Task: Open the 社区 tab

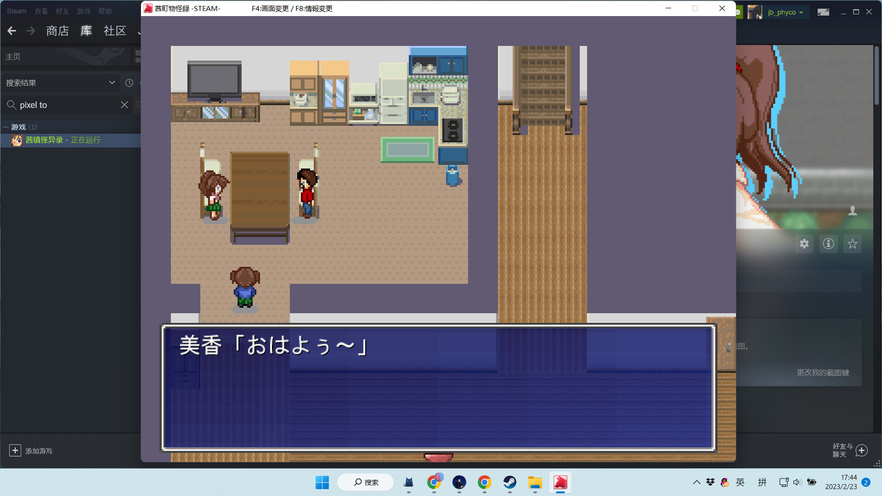Action: pos(115,31)
